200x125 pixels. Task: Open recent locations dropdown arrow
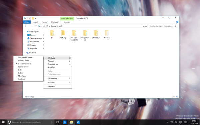click(x=33, y=26)
